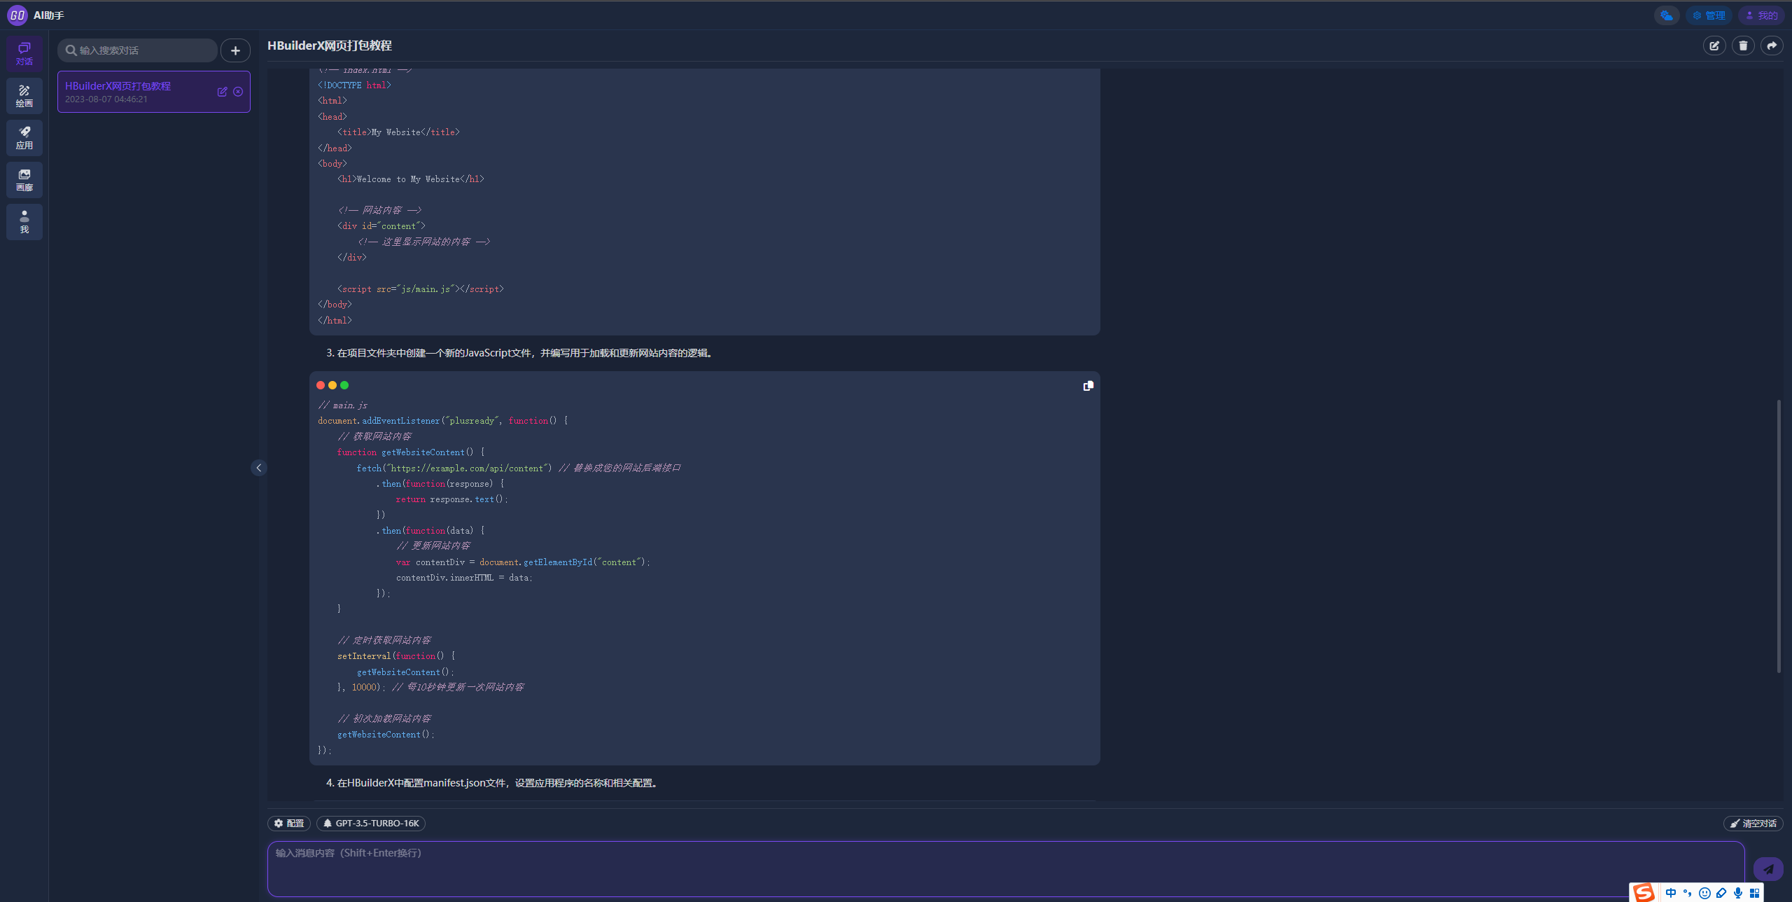This screenshot has height=902, width=1792.
Task: Rename conversation using sidebar edit icon
Action: [222, 92]
